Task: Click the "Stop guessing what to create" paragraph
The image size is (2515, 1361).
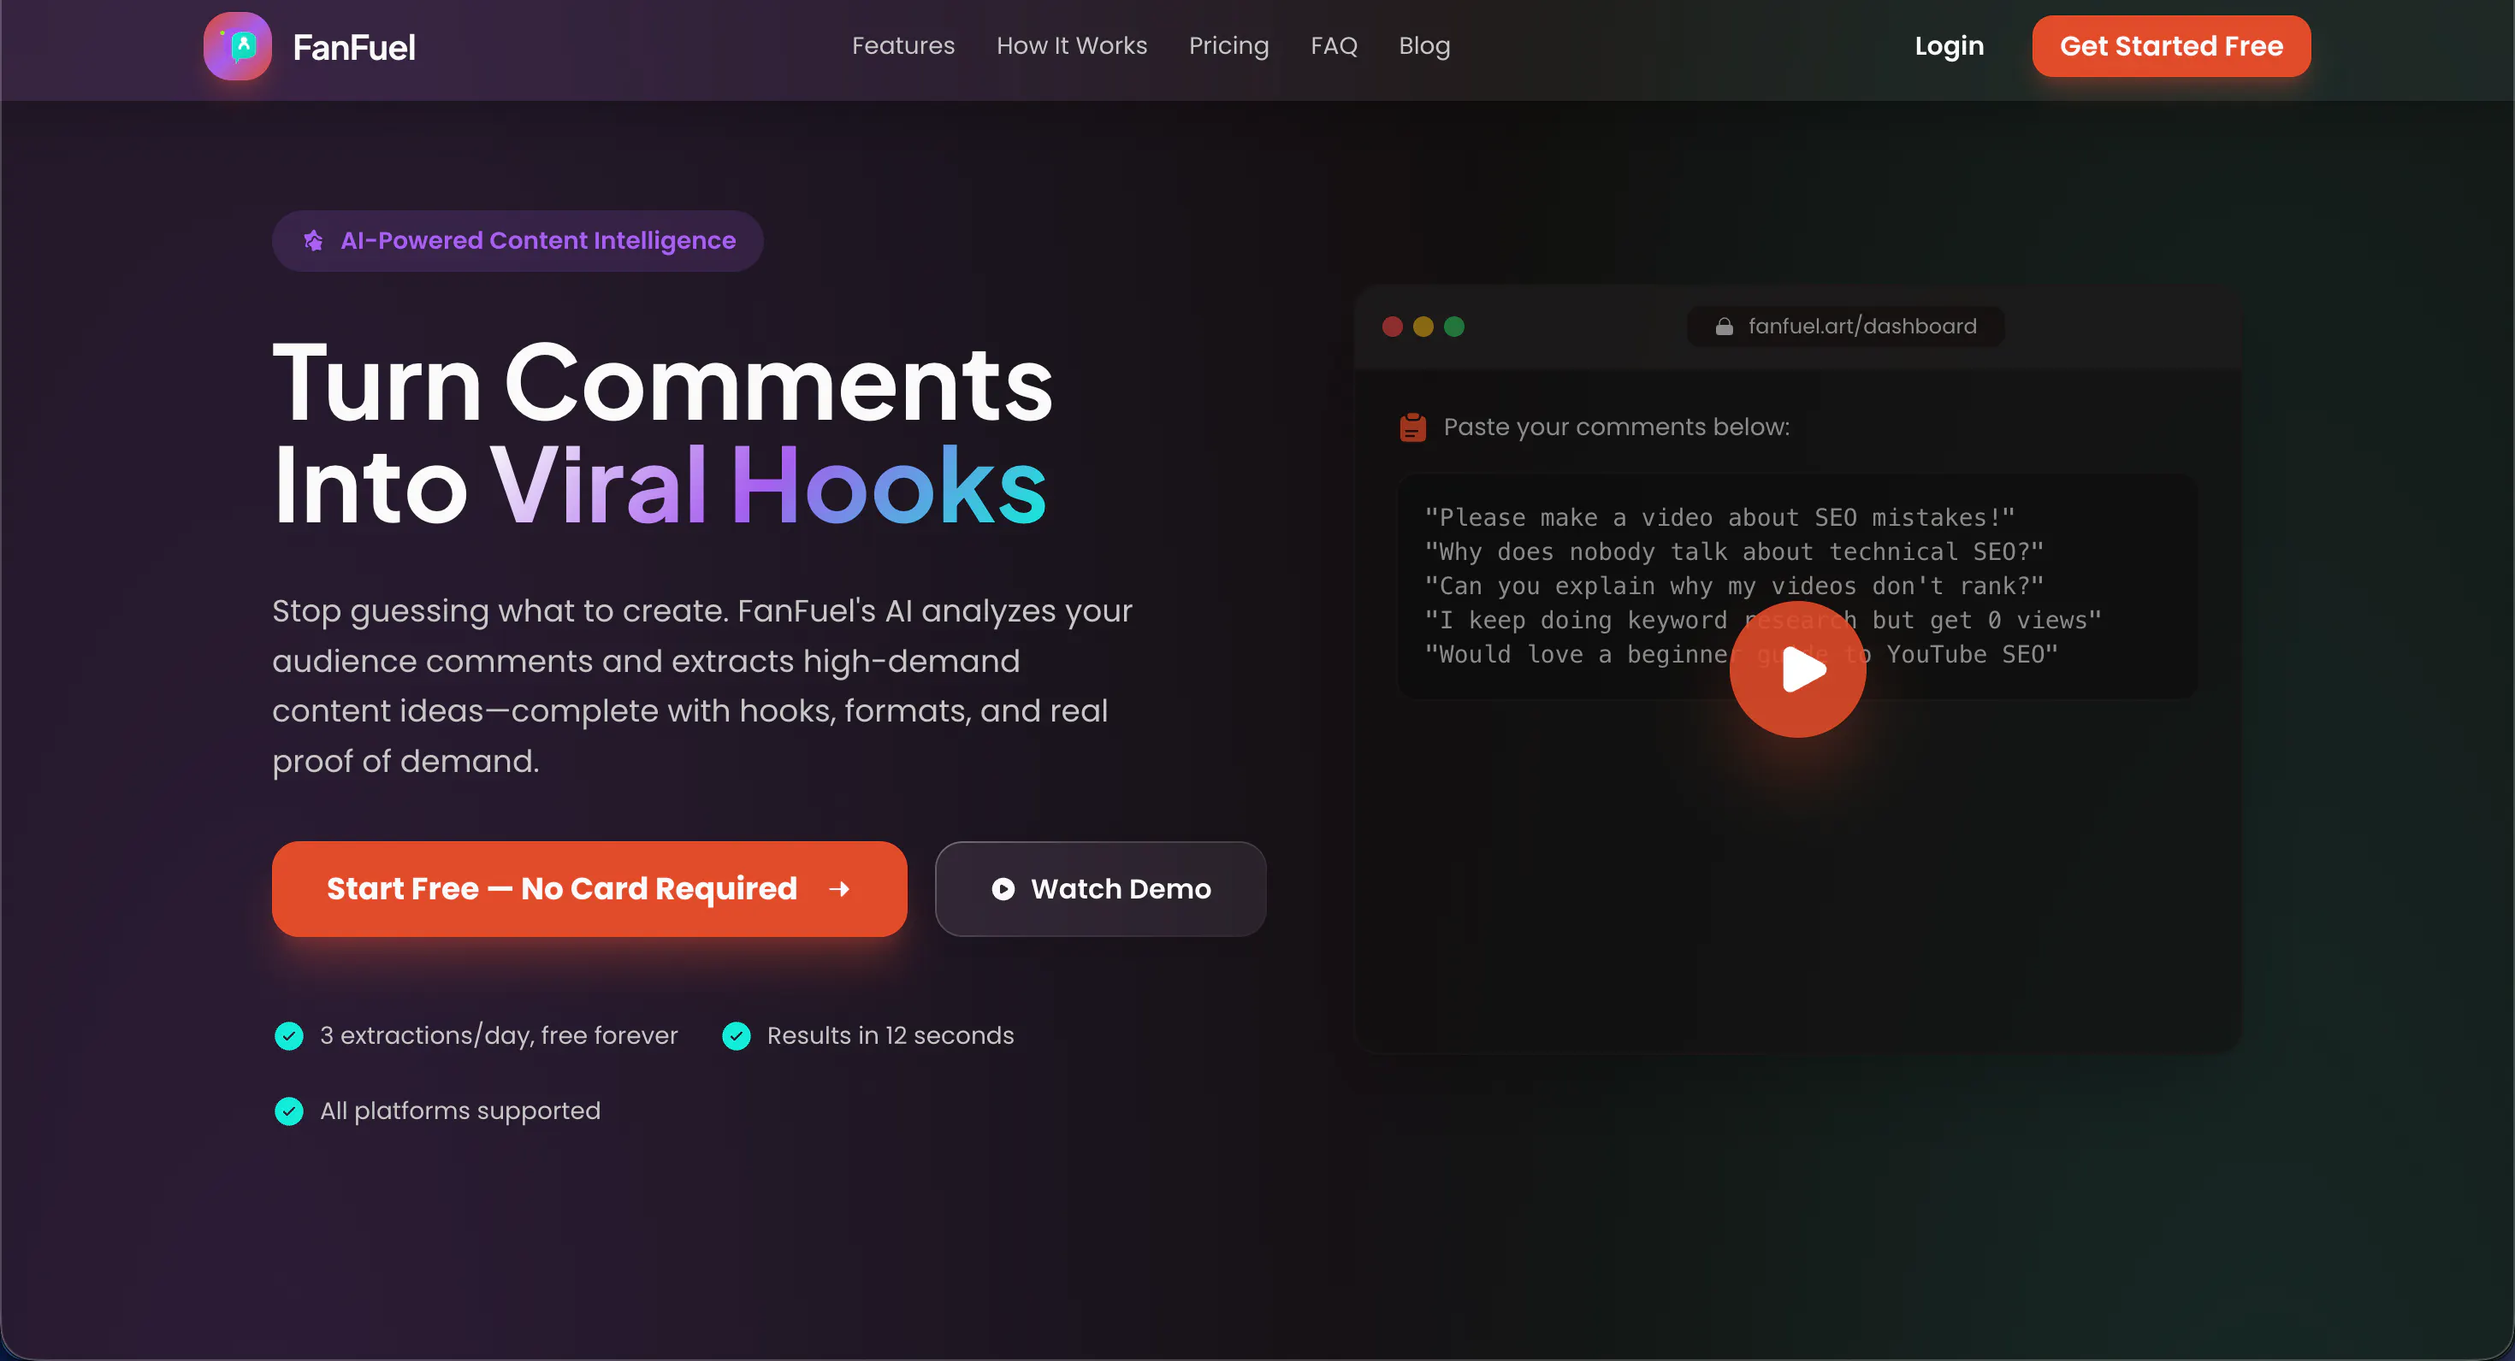Action: pyautogui.click(x=702, y=686)
